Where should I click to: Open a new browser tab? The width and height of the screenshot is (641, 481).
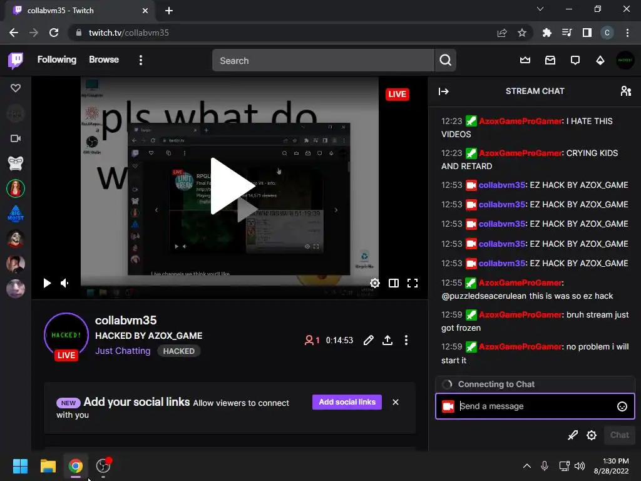click(x=169, y=11)
